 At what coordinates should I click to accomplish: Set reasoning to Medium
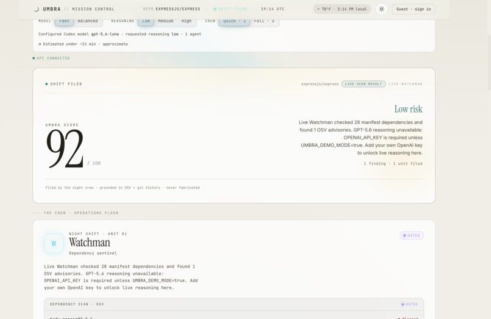tap(166, 21)
